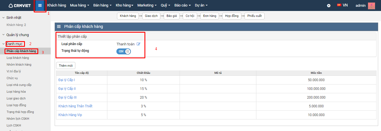This screenshot has width=381, height=131.
Task: Select Nhóm khách hàng sidebar item
Action: click(19, 65)
